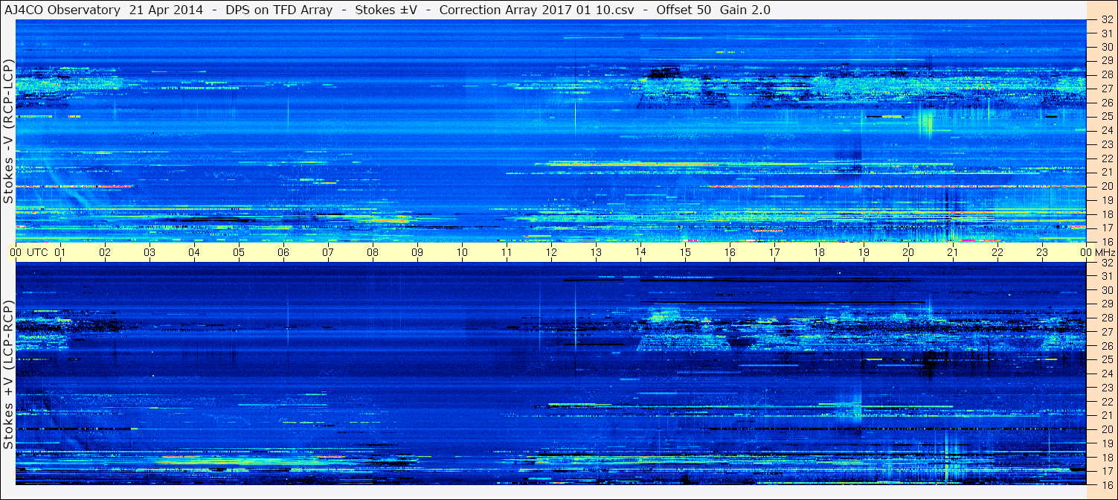Click the 12 hour marker on time axis
The width and height of the screenshot is (1118, 500).
(x=551, y=252)
